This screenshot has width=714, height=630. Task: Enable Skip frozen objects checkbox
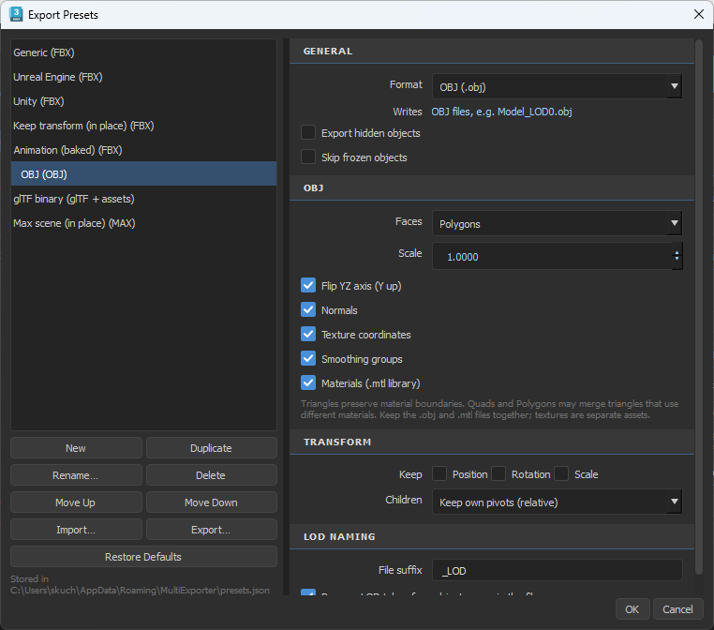[308, 157]
